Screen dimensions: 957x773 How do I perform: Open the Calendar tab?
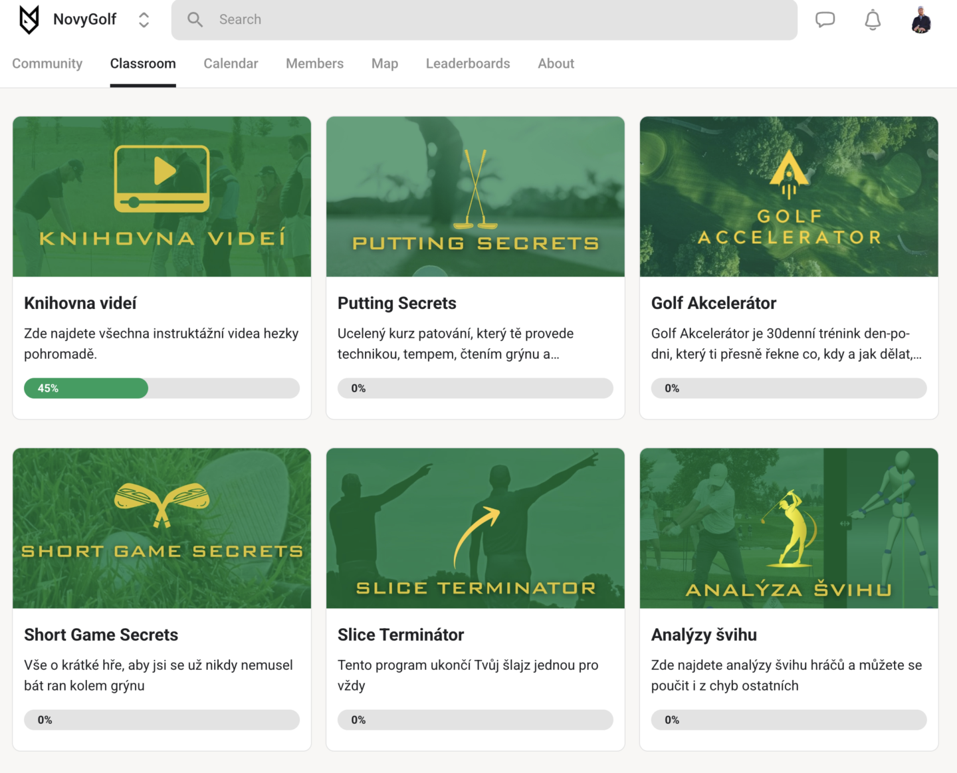coord(231,64)
